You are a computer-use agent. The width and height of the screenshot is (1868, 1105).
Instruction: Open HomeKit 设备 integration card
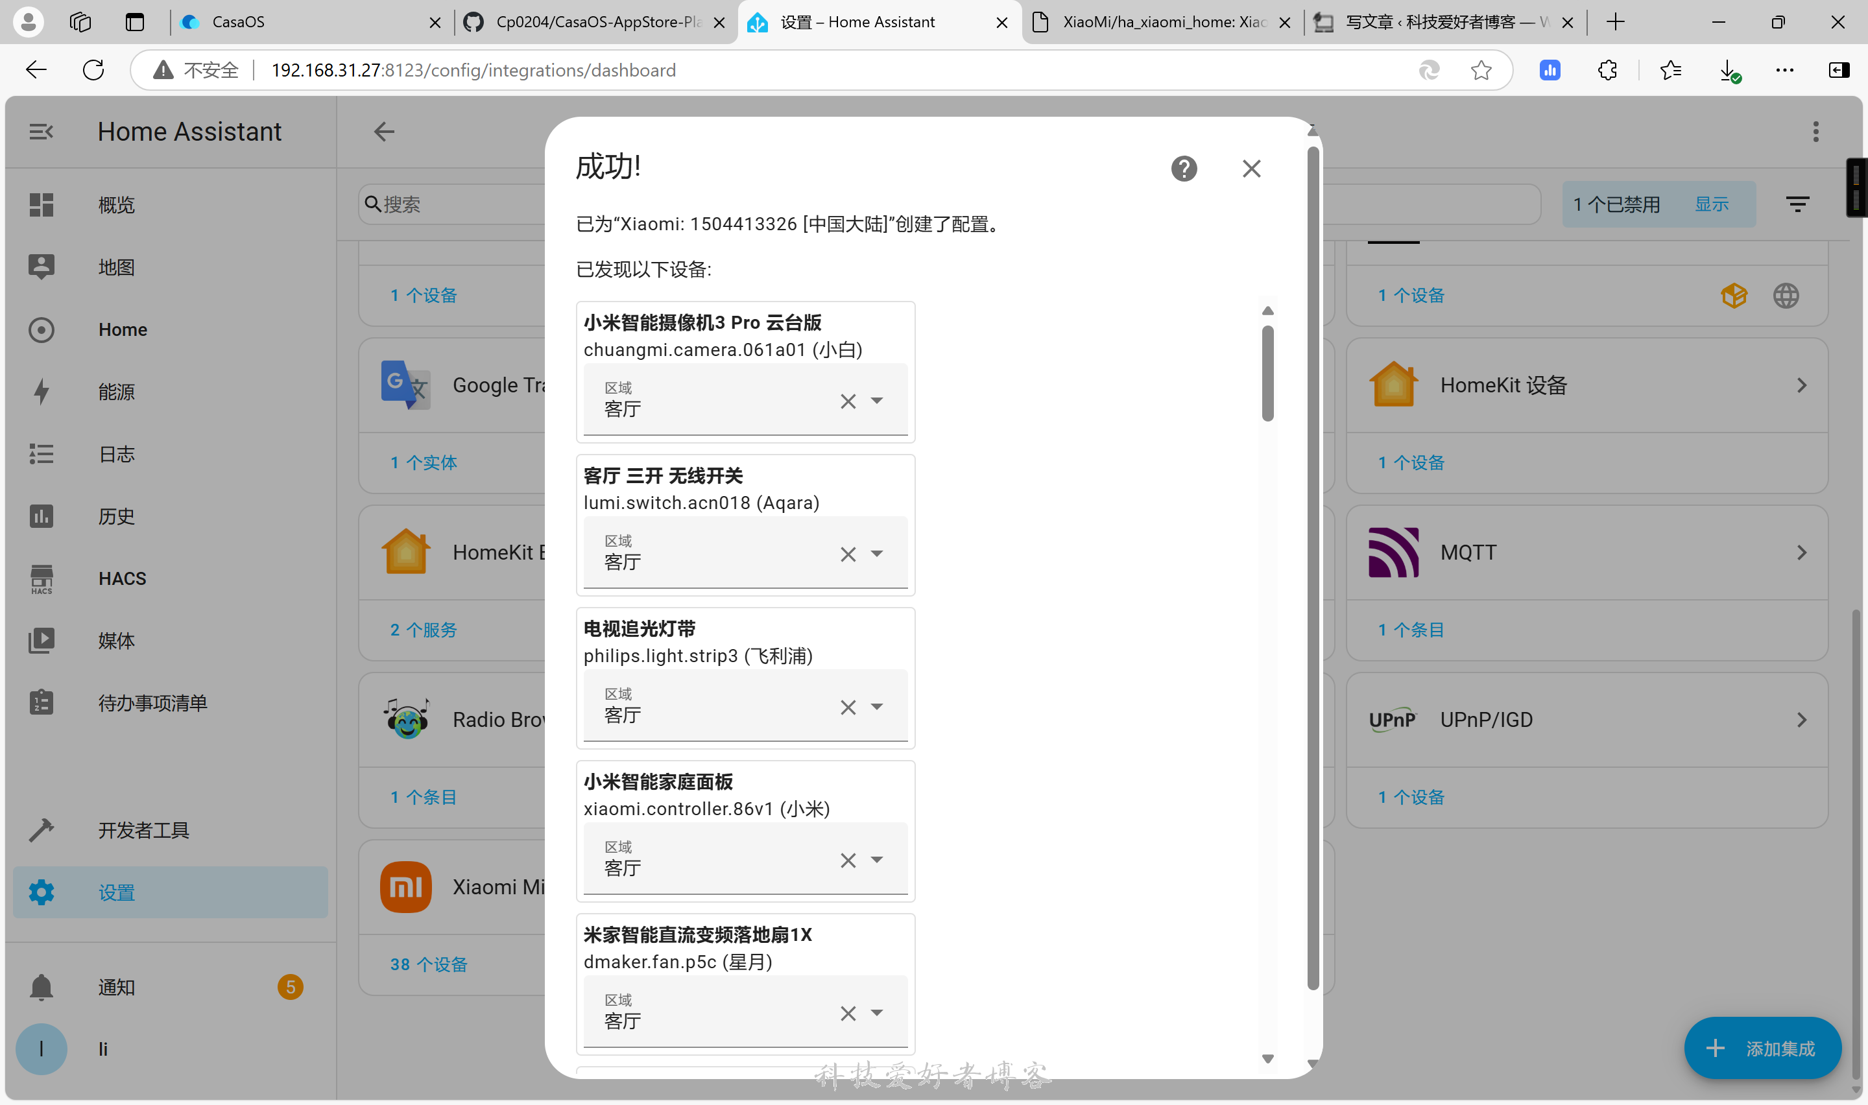1587,385
